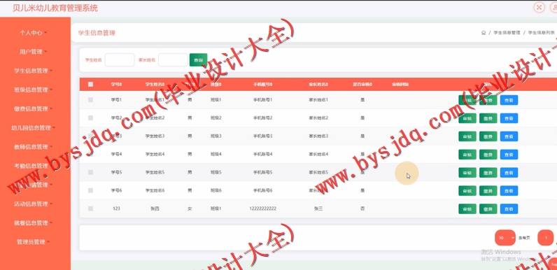Open 管理员管理 sidebar menu

(x=34, y=242)
